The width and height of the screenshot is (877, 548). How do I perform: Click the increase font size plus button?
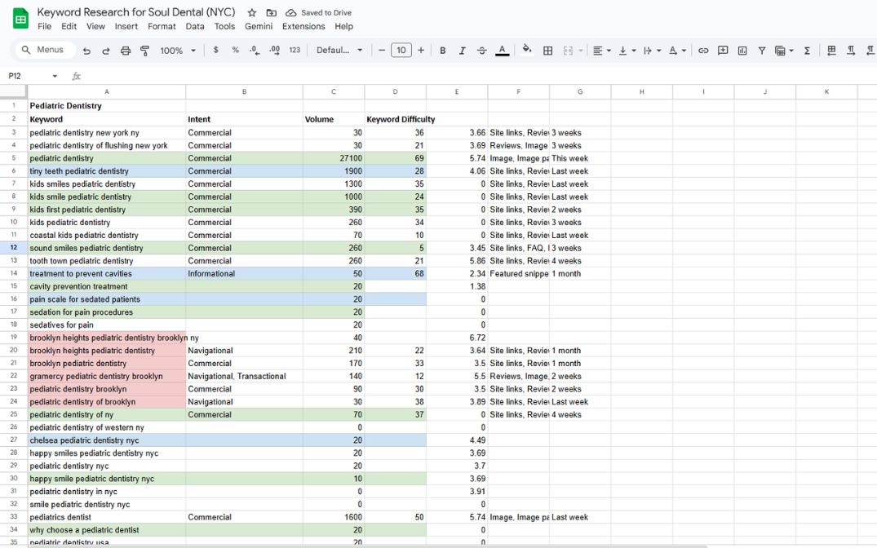[421, 51]
